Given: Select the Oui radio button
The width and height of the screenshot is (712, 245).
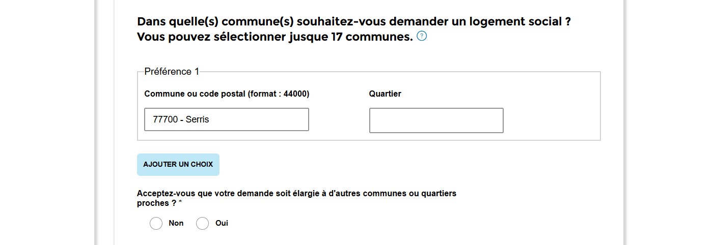Looking at the screenshot, I should (203, 224).
